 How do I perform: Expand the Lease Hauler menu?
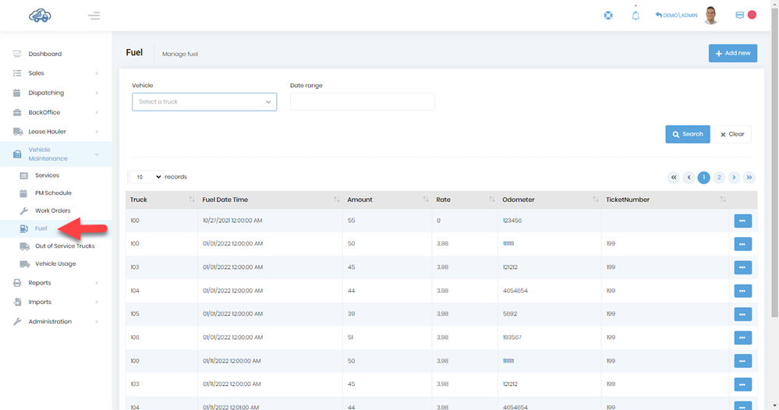[55, 132]
